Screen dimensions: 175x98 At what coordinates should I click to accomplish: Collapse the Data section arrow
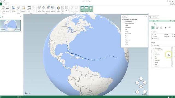click(x=152, y=24)
